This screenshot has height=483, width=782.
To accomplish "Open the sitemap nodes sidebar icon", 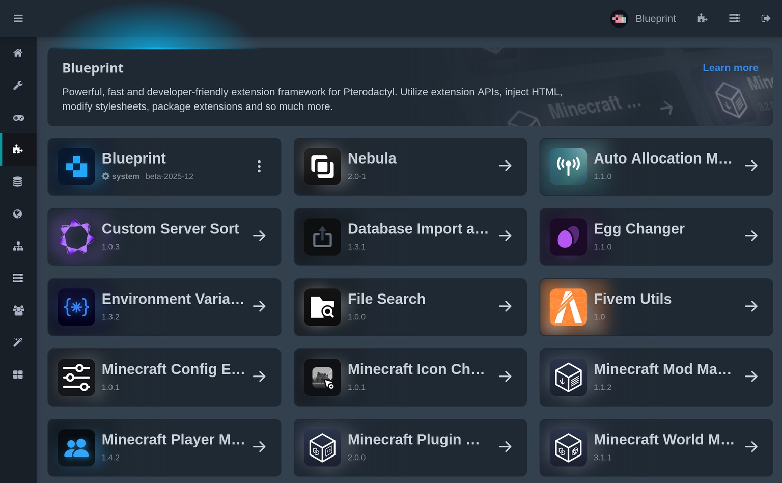I will (18, 246).
